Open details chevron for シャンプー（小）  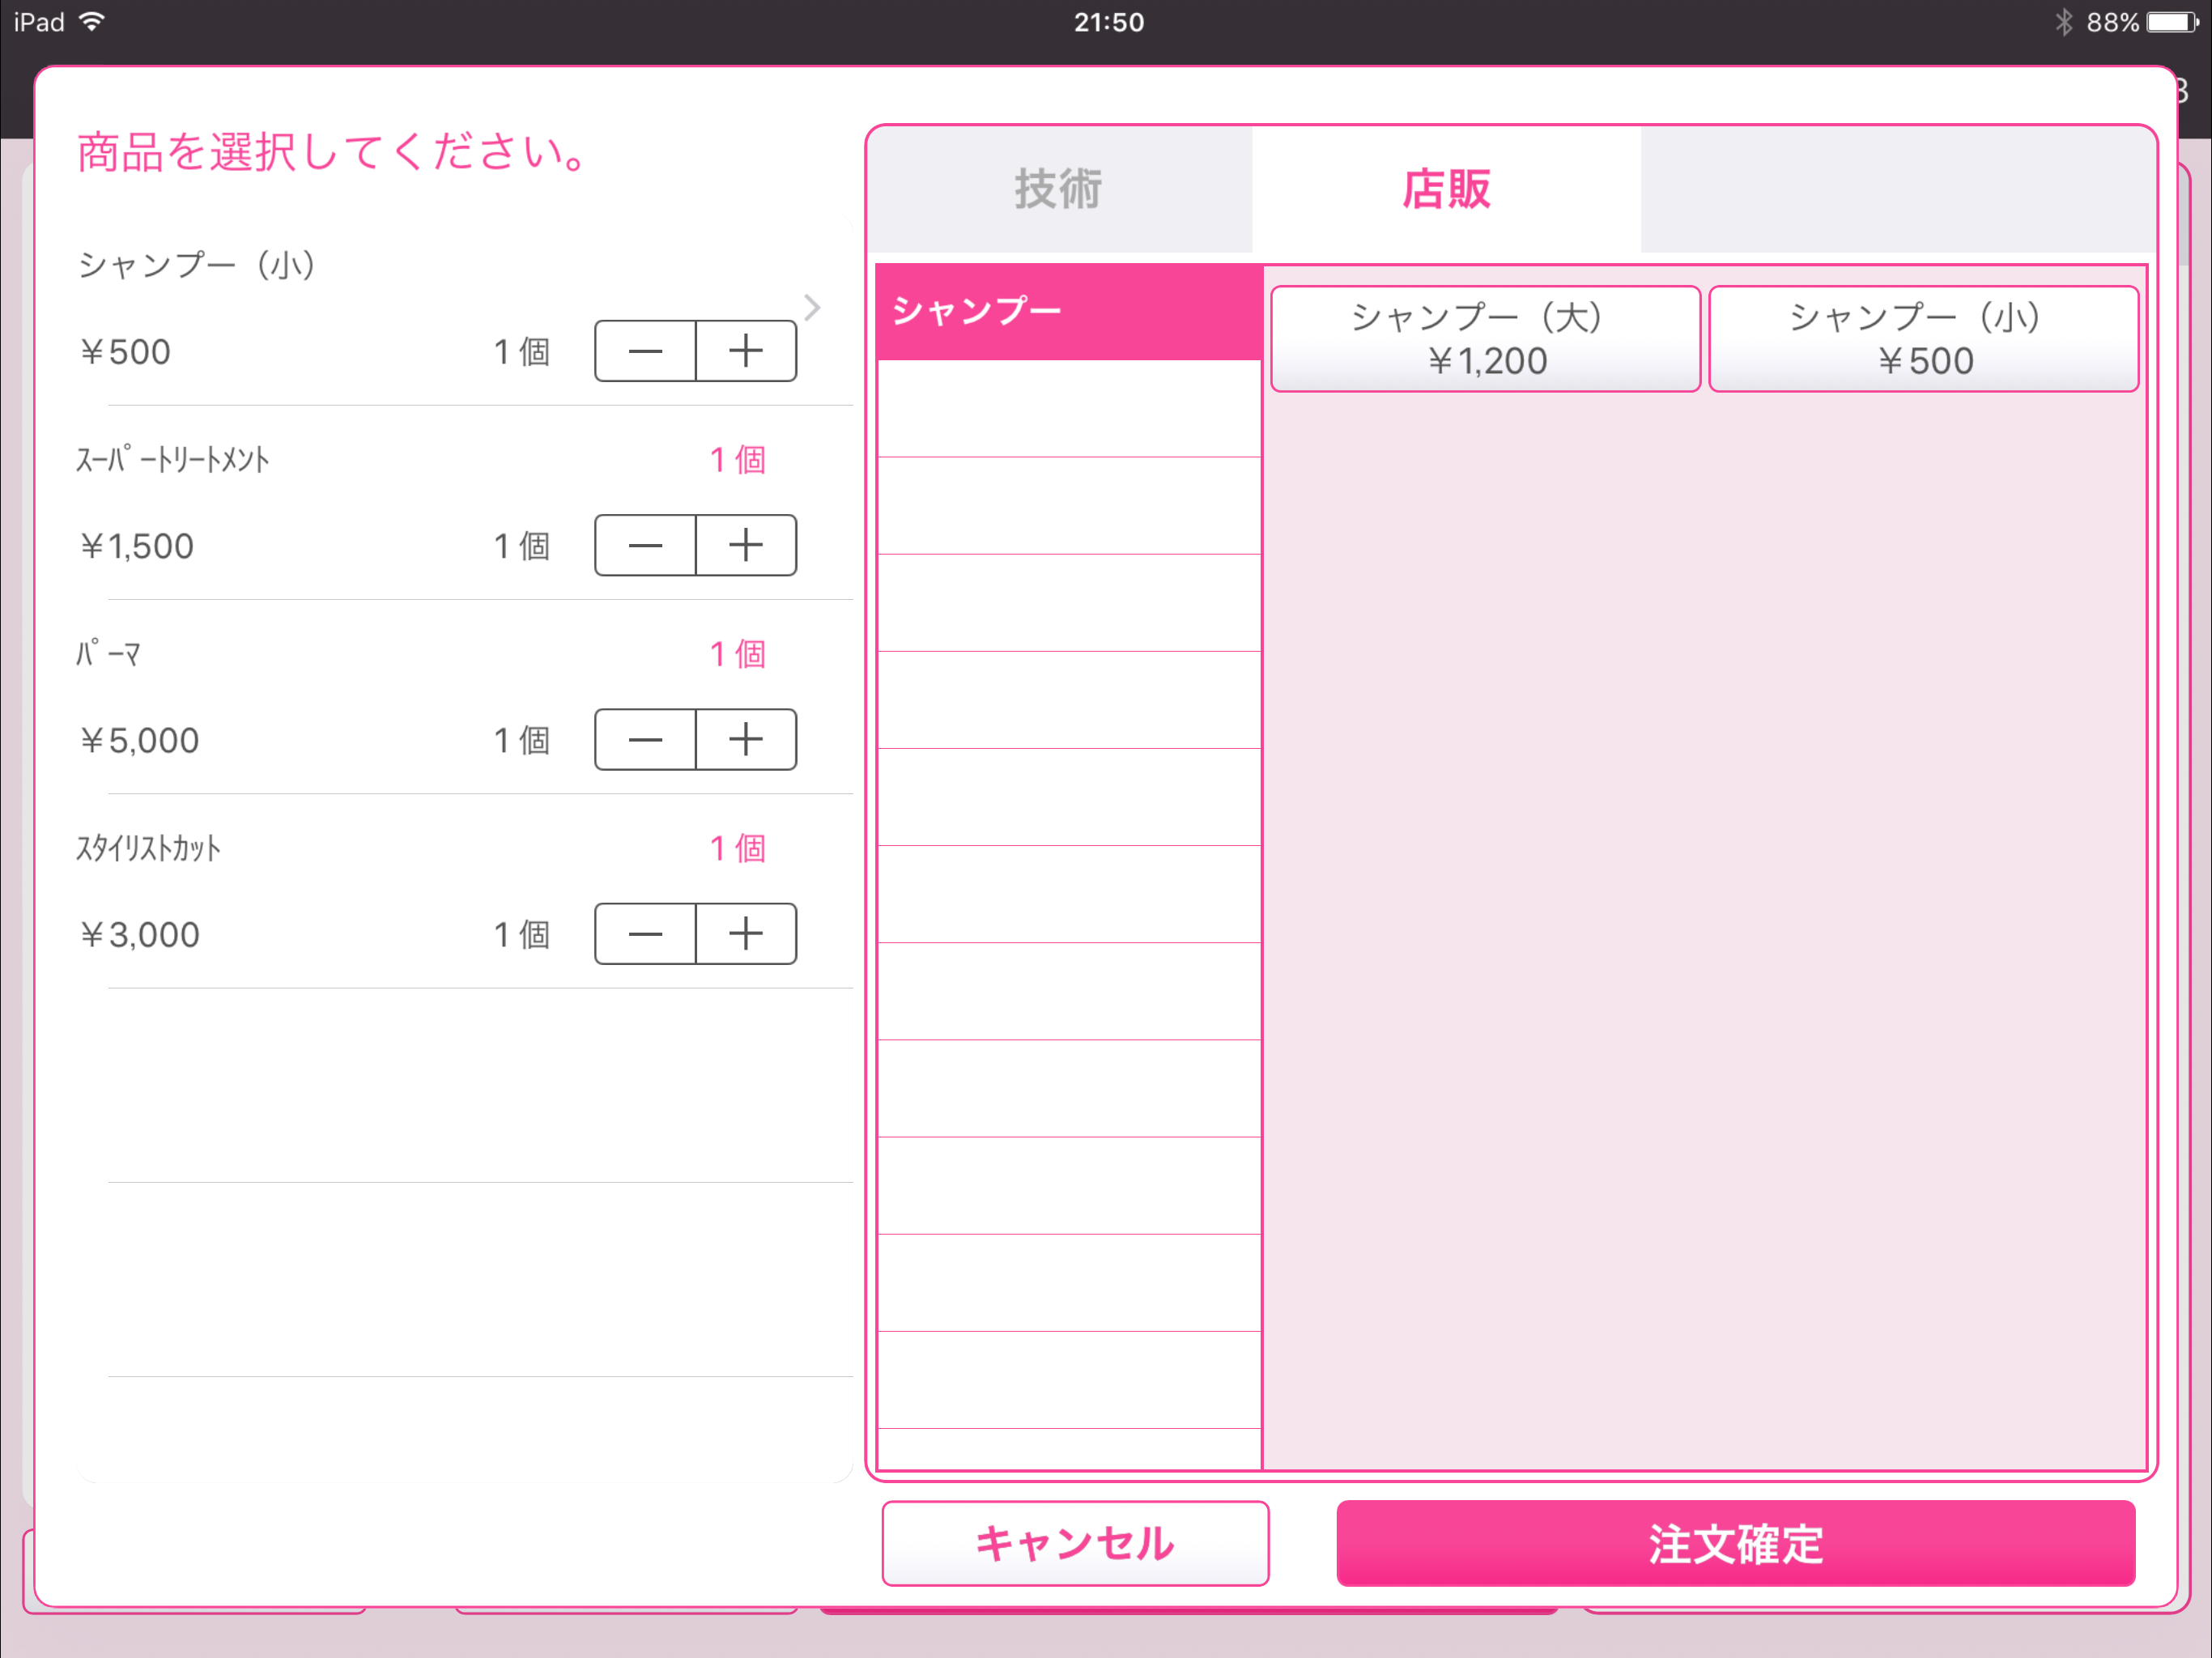point(812,308)
